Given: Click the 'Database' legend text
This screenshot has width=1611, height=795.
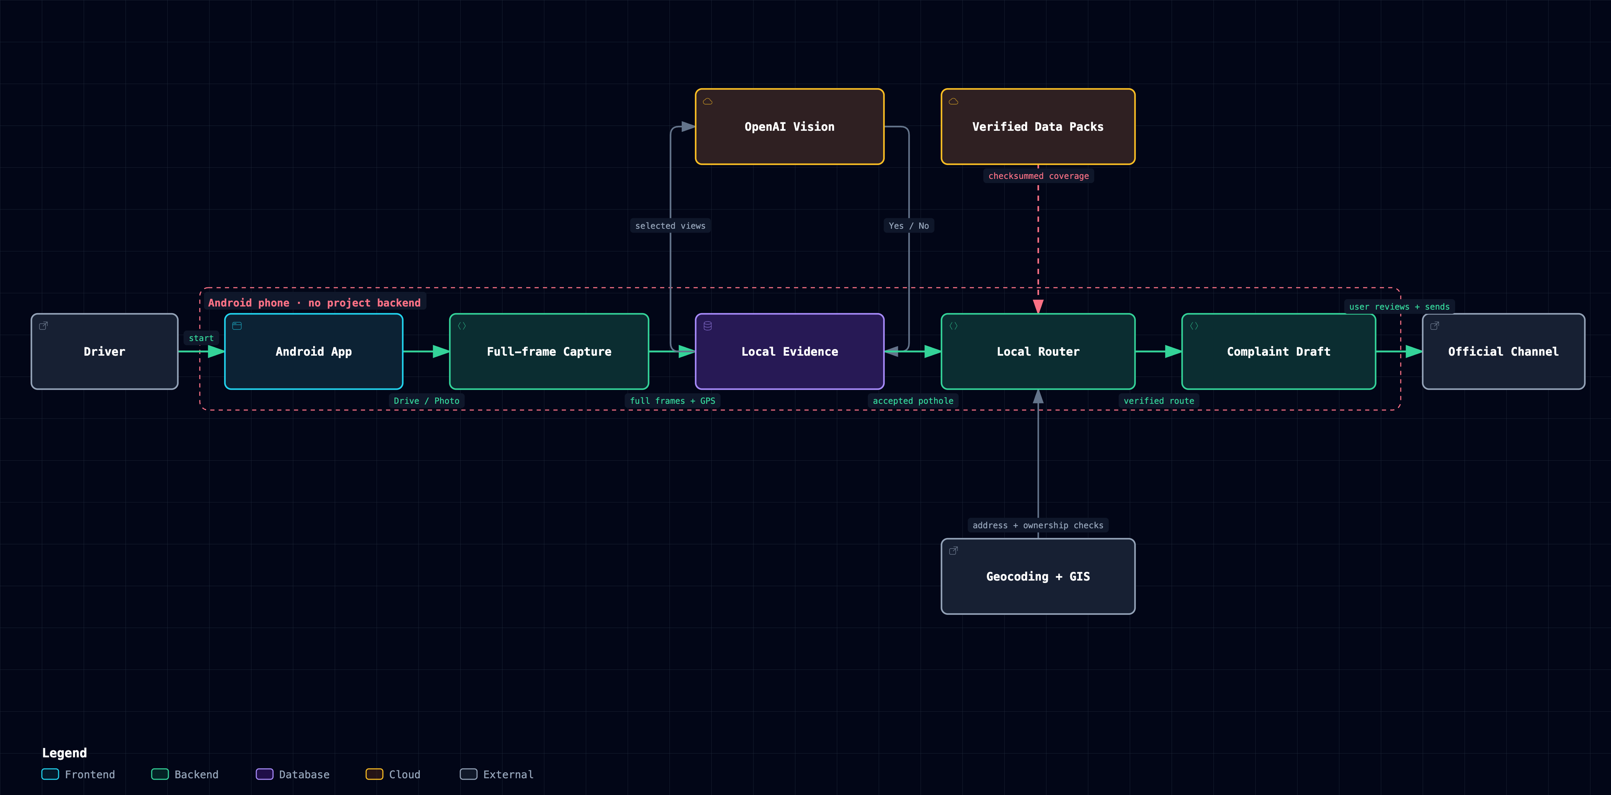Looking at the screenshot, I should point(304,774).
